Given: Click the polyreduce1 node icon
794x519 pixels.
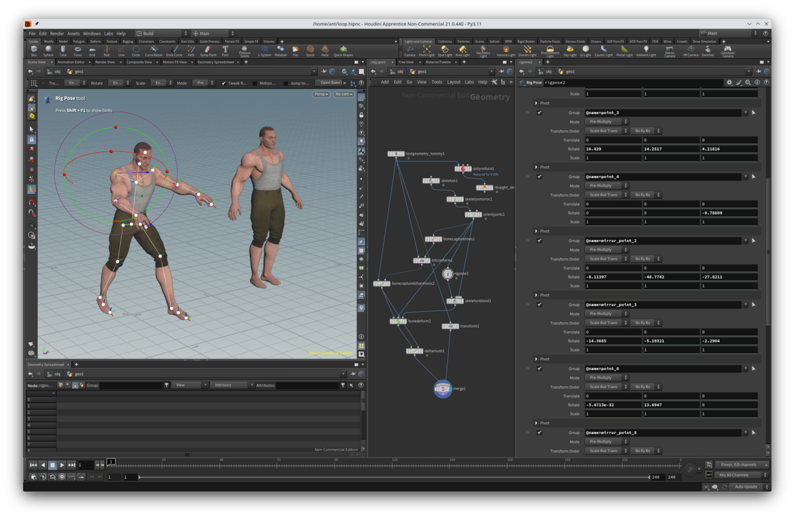Looking at the screenshot, I should click(x=463, y=169).
